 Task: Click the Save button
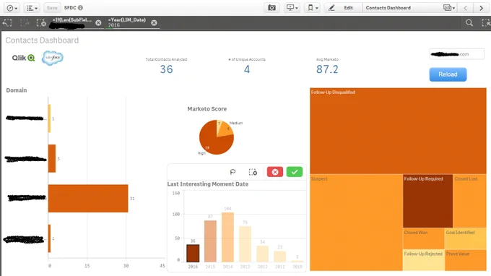point(52,8)
